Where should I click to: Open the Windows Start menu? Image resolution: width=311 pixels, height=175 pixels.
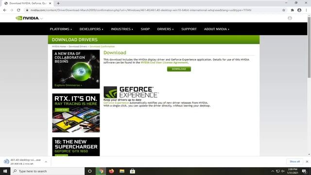pos(5,171)
